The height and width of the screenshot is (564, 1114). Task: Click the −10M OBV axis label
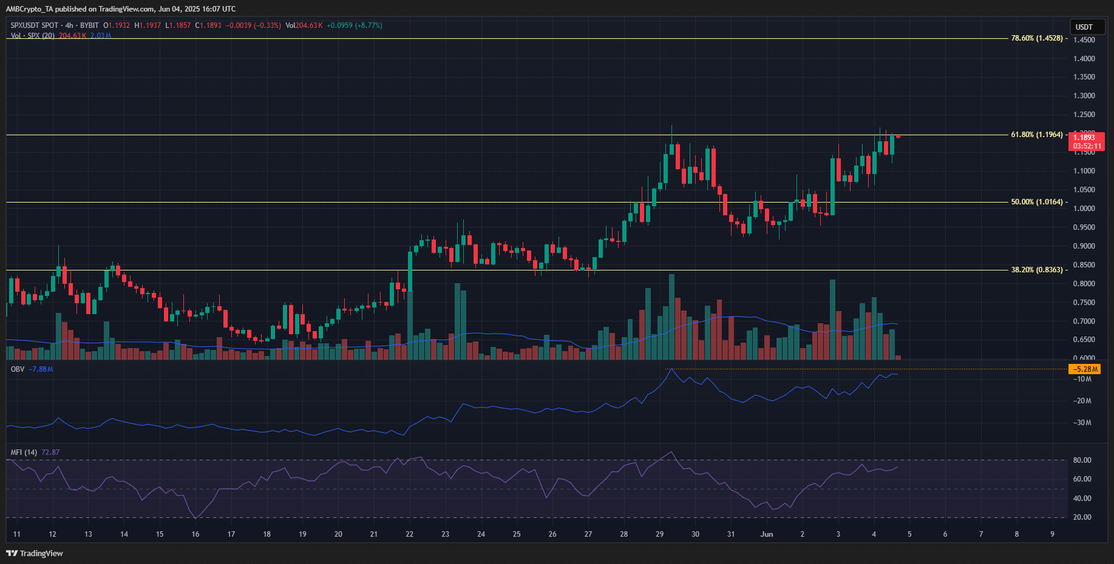(x=1082, y=379)
